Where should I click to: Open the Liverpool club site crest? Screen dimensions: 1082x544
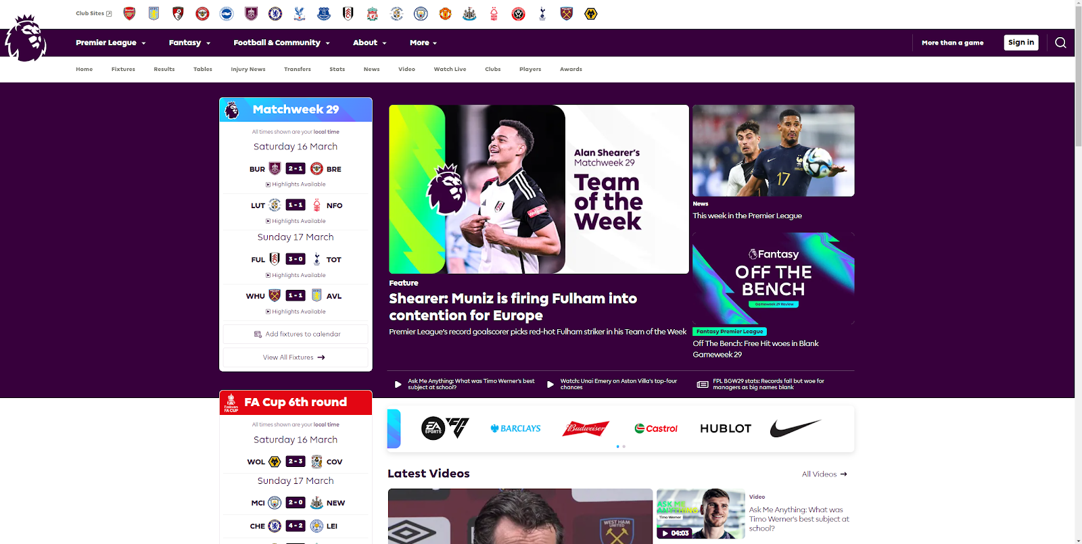point(373,14)
